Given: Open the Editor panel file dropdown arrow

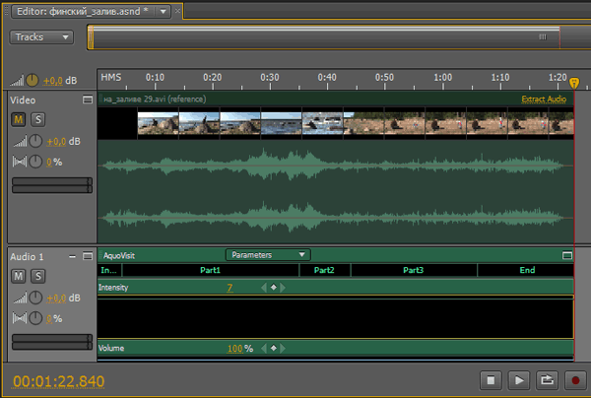Looking at the screenshot, I should pos(164,11).
